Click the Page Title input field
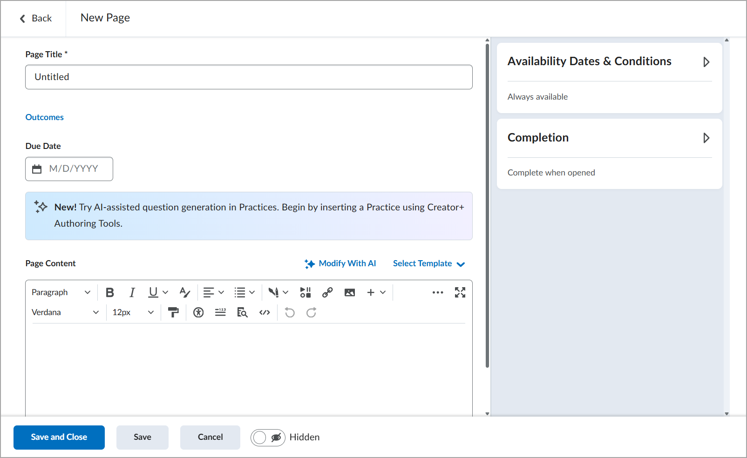Image resolution: width=747 pixels, height=458 pixels. coord(249,77)
